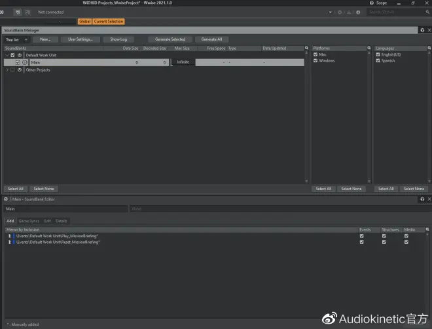The image size is (432, 329).
Task: Click the greyed disconnect icon beside connect
Action: coord(27,12)
